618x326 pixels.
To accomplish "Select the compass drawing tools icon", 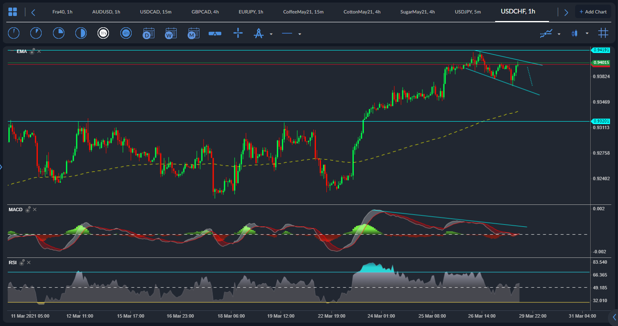I will pos(258,33).
